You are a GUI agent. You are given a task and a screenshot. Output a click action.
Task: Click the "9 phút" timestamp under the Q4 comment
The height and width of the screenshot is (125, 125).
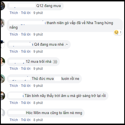pos(38,52)
